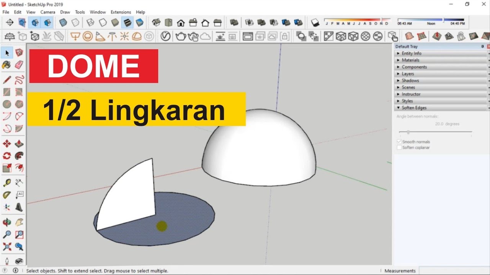490x275 pixels.
Task: Choose the Zoom magnifier tool
Action: 7,235
